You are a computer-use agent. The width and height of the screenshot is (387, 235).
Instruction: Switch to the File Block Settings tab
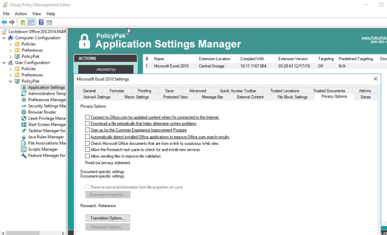tap(293, 97)
